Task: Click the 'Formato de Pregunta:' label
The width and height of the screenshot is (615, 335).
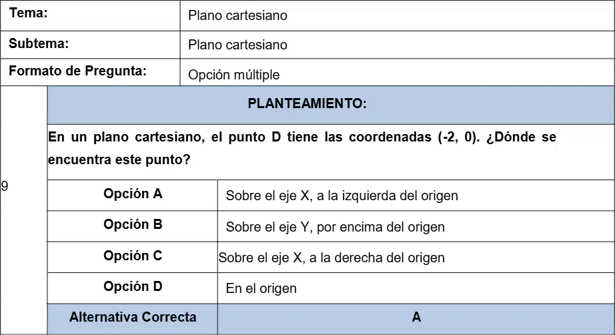Action: (x=77, y=71)
